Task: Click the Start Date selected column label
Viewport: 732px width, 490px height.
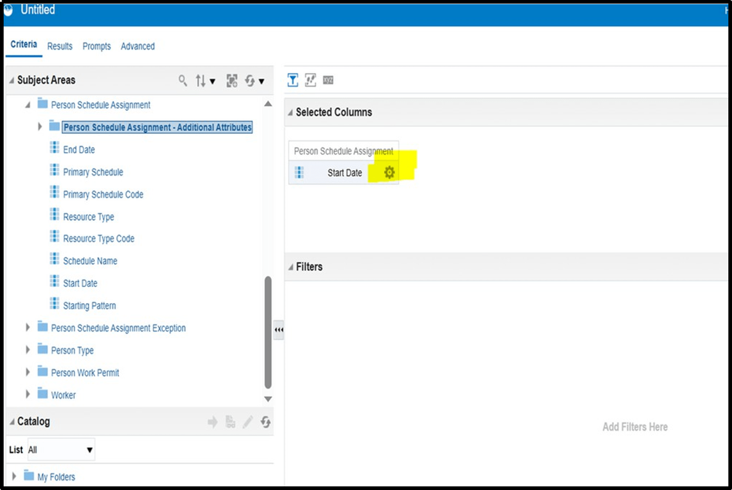Action: point(345,173)
